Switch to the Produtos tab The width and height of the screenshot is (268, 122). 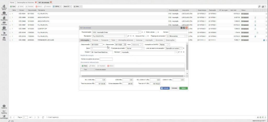point(95,40)
